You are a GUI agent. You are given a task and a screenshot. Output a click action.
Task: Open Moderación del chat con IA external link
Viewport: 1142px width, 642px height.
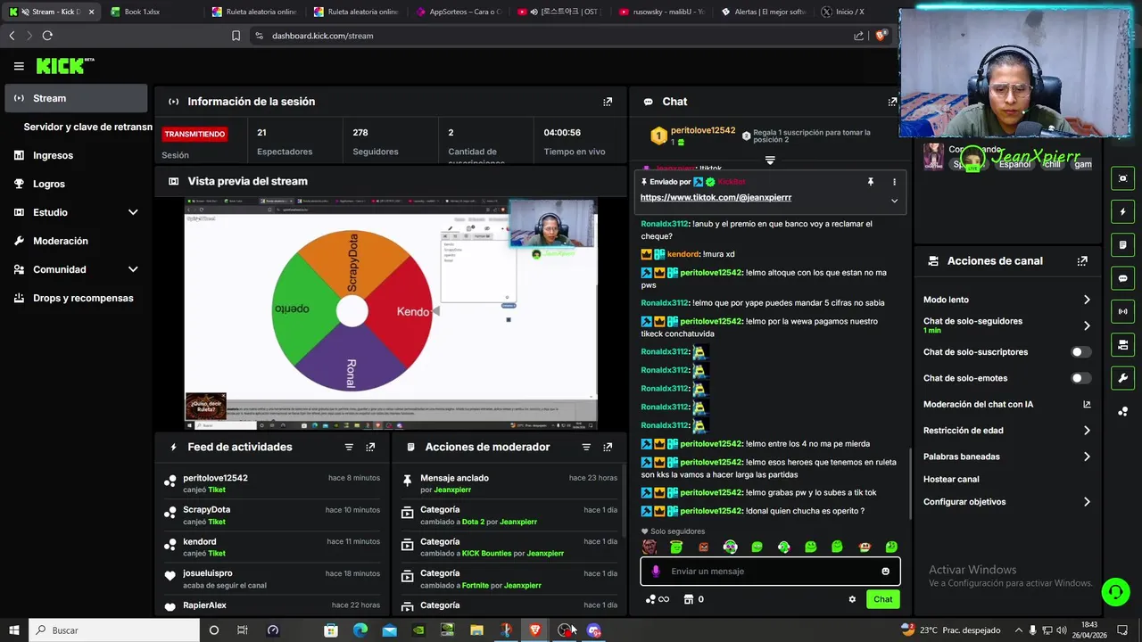tap(1087, 404)
